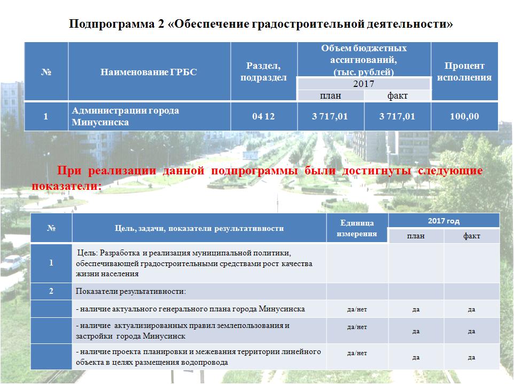Click the «2017 год» header cell
This screenshot has width=514, height=385.
click(x=444, y=221)
